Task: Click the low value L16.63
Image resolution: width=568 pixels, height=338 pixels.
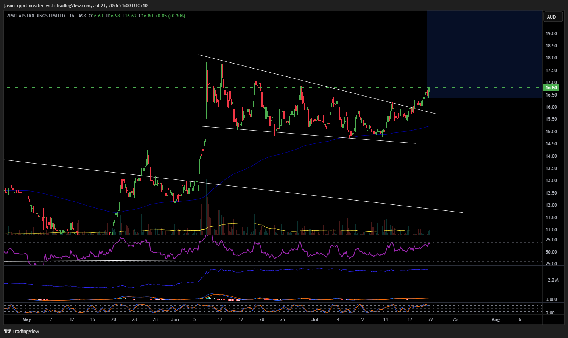Action: [129, 16]
